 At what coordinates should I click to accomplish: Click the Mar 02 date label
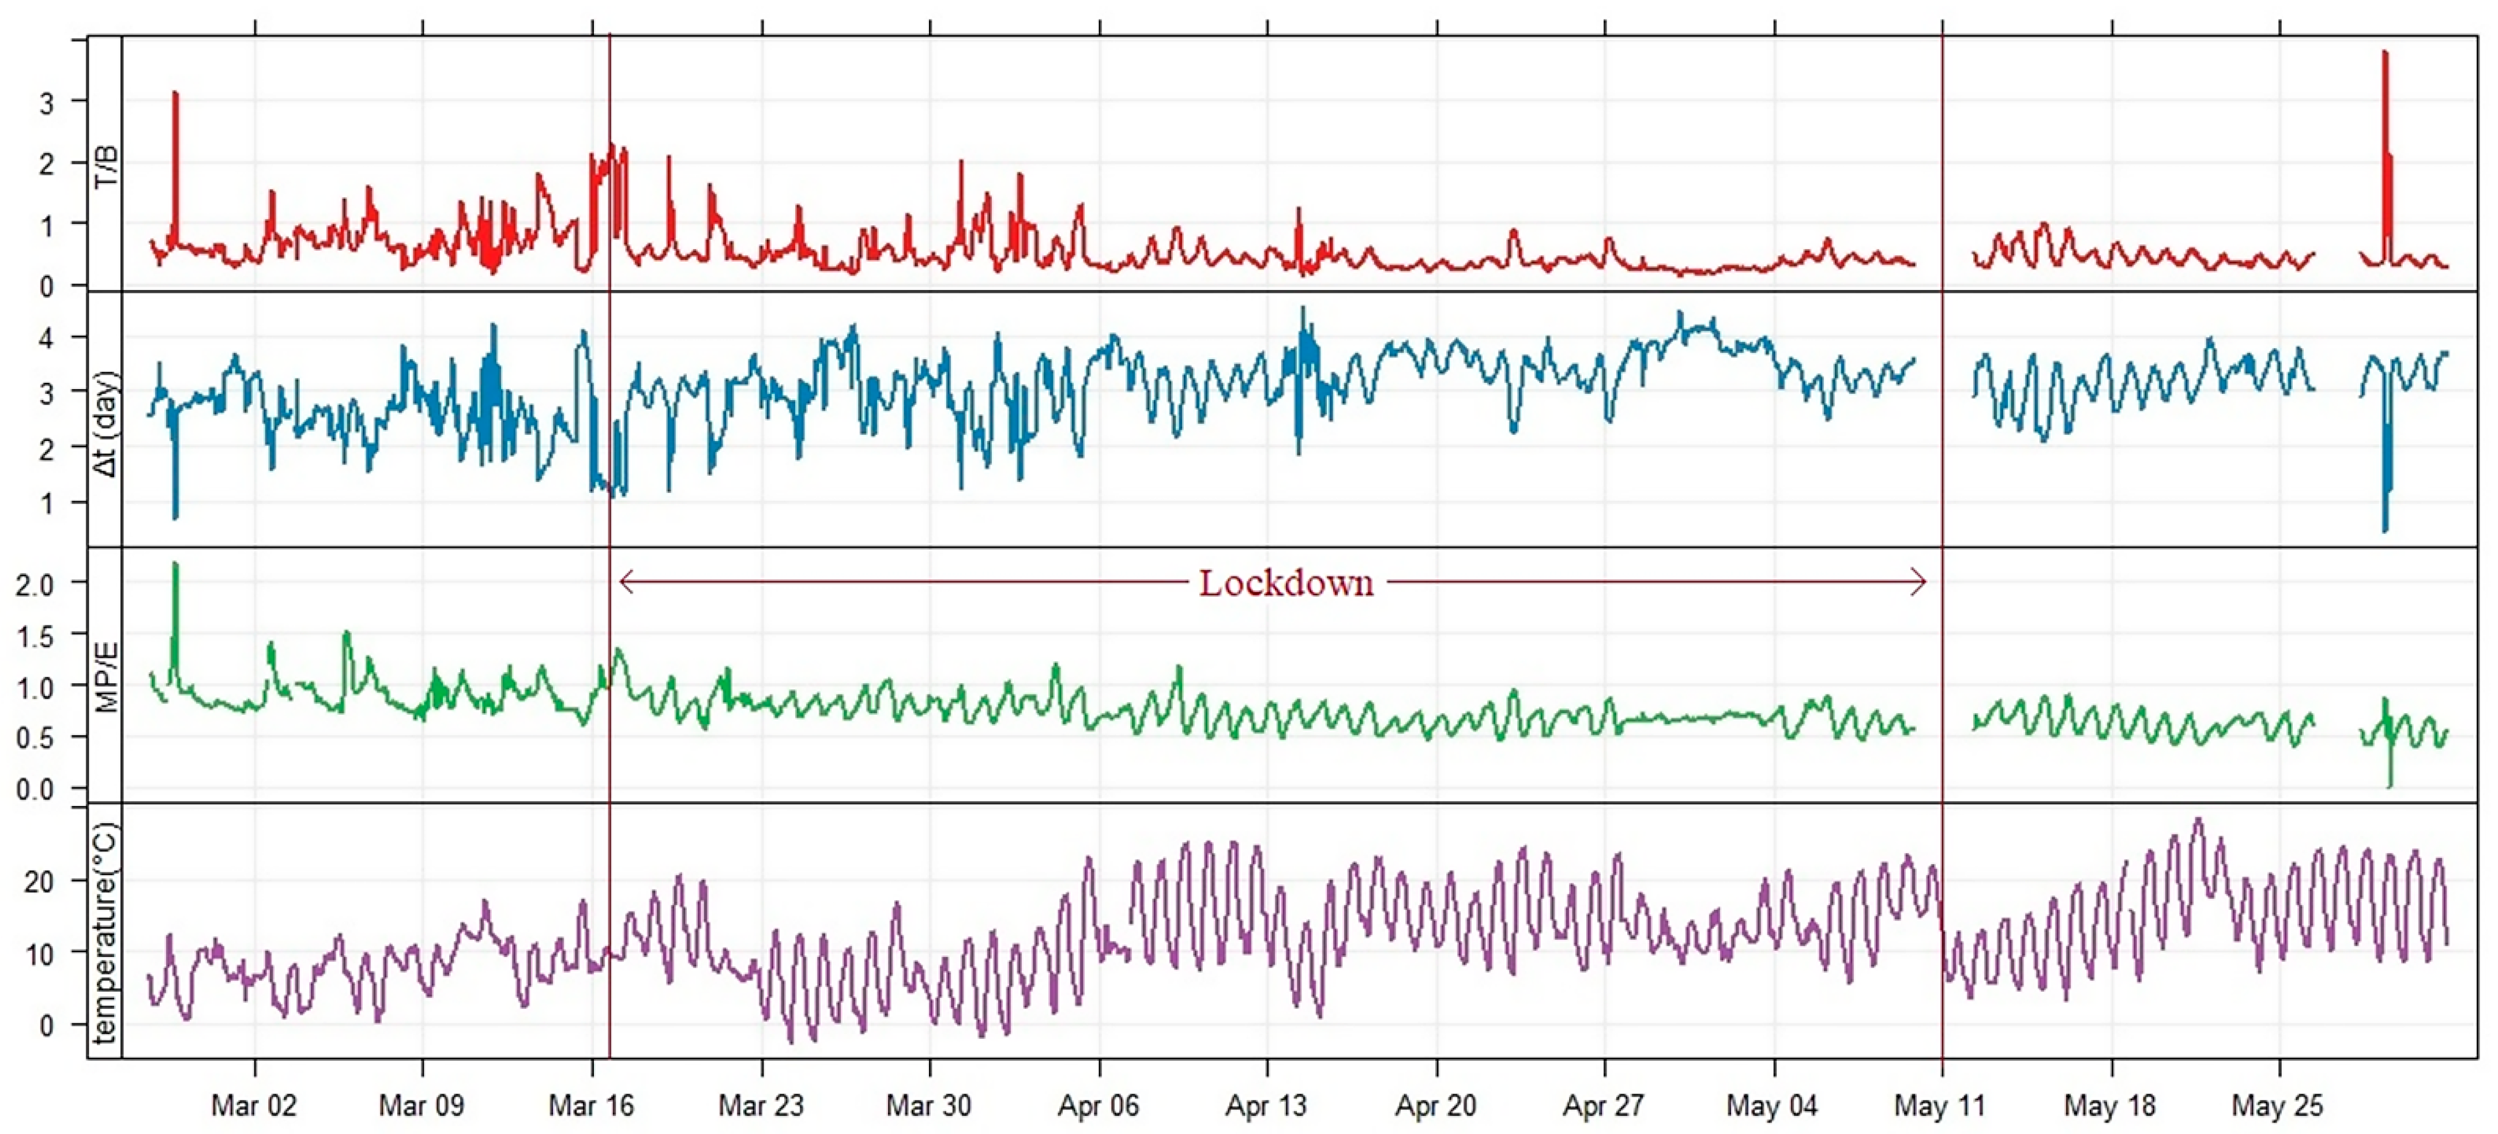253,1106
